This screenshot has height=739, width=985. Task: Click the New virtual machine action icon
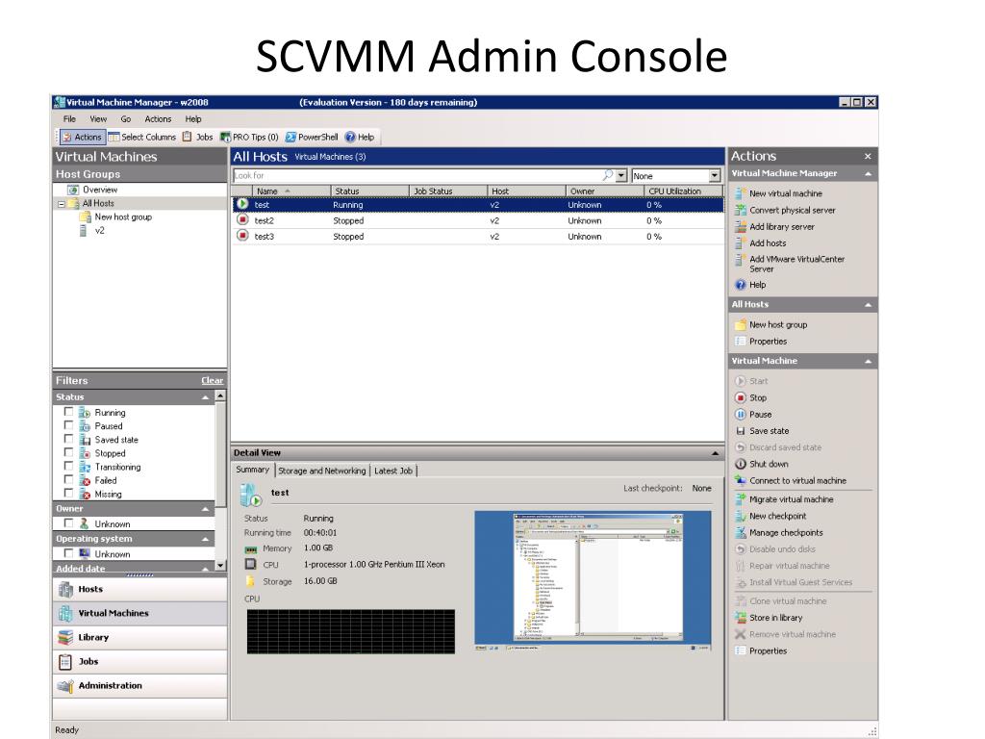point(741,193)
